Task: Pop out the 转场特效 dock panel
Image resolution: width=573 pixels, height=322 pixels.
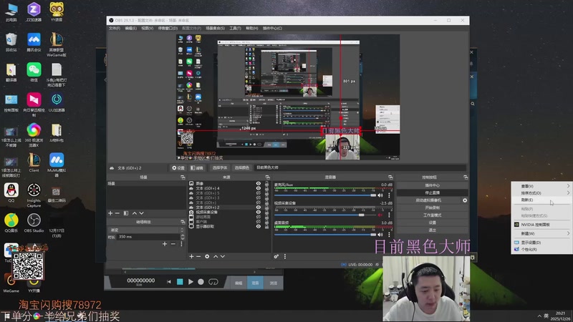Action: click(x=183, y=222)
